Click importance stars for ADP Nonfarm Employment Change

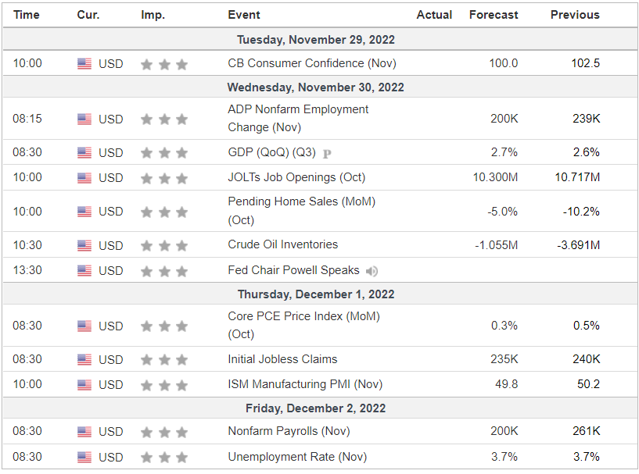pos(163,119)
